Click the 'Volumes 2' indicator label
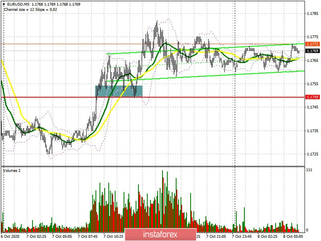 (12, 170)
